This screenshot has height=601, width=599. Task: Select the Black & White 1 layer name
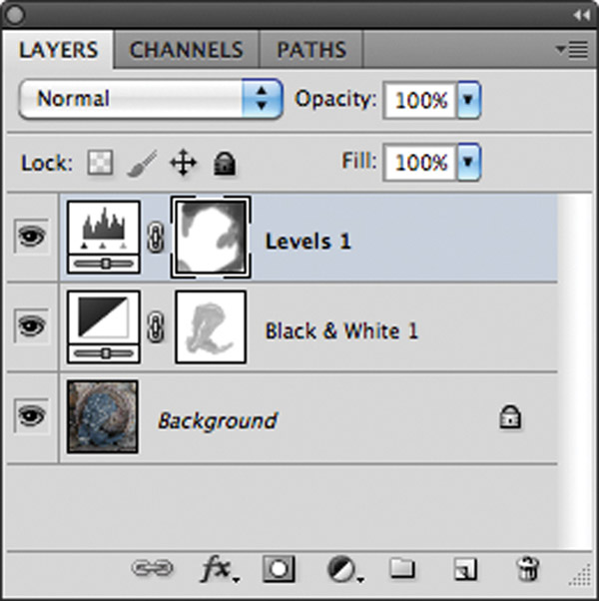tap(341, 330)
